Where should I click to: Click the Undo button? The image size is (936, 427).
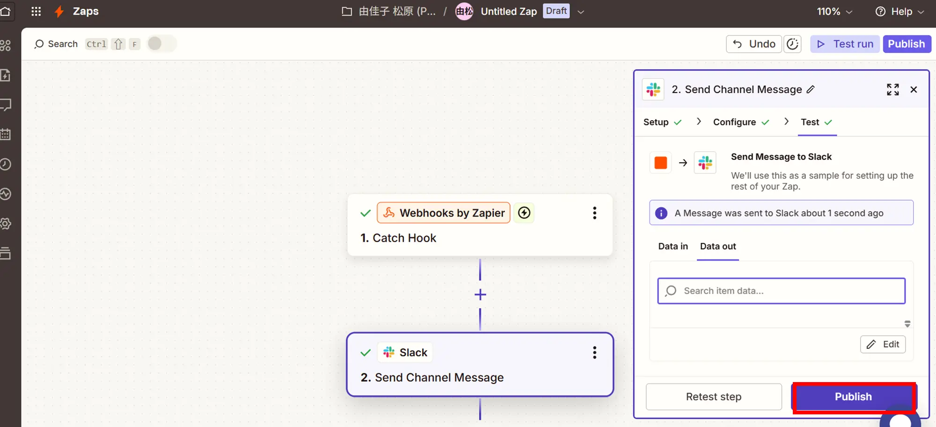point(753,44)
